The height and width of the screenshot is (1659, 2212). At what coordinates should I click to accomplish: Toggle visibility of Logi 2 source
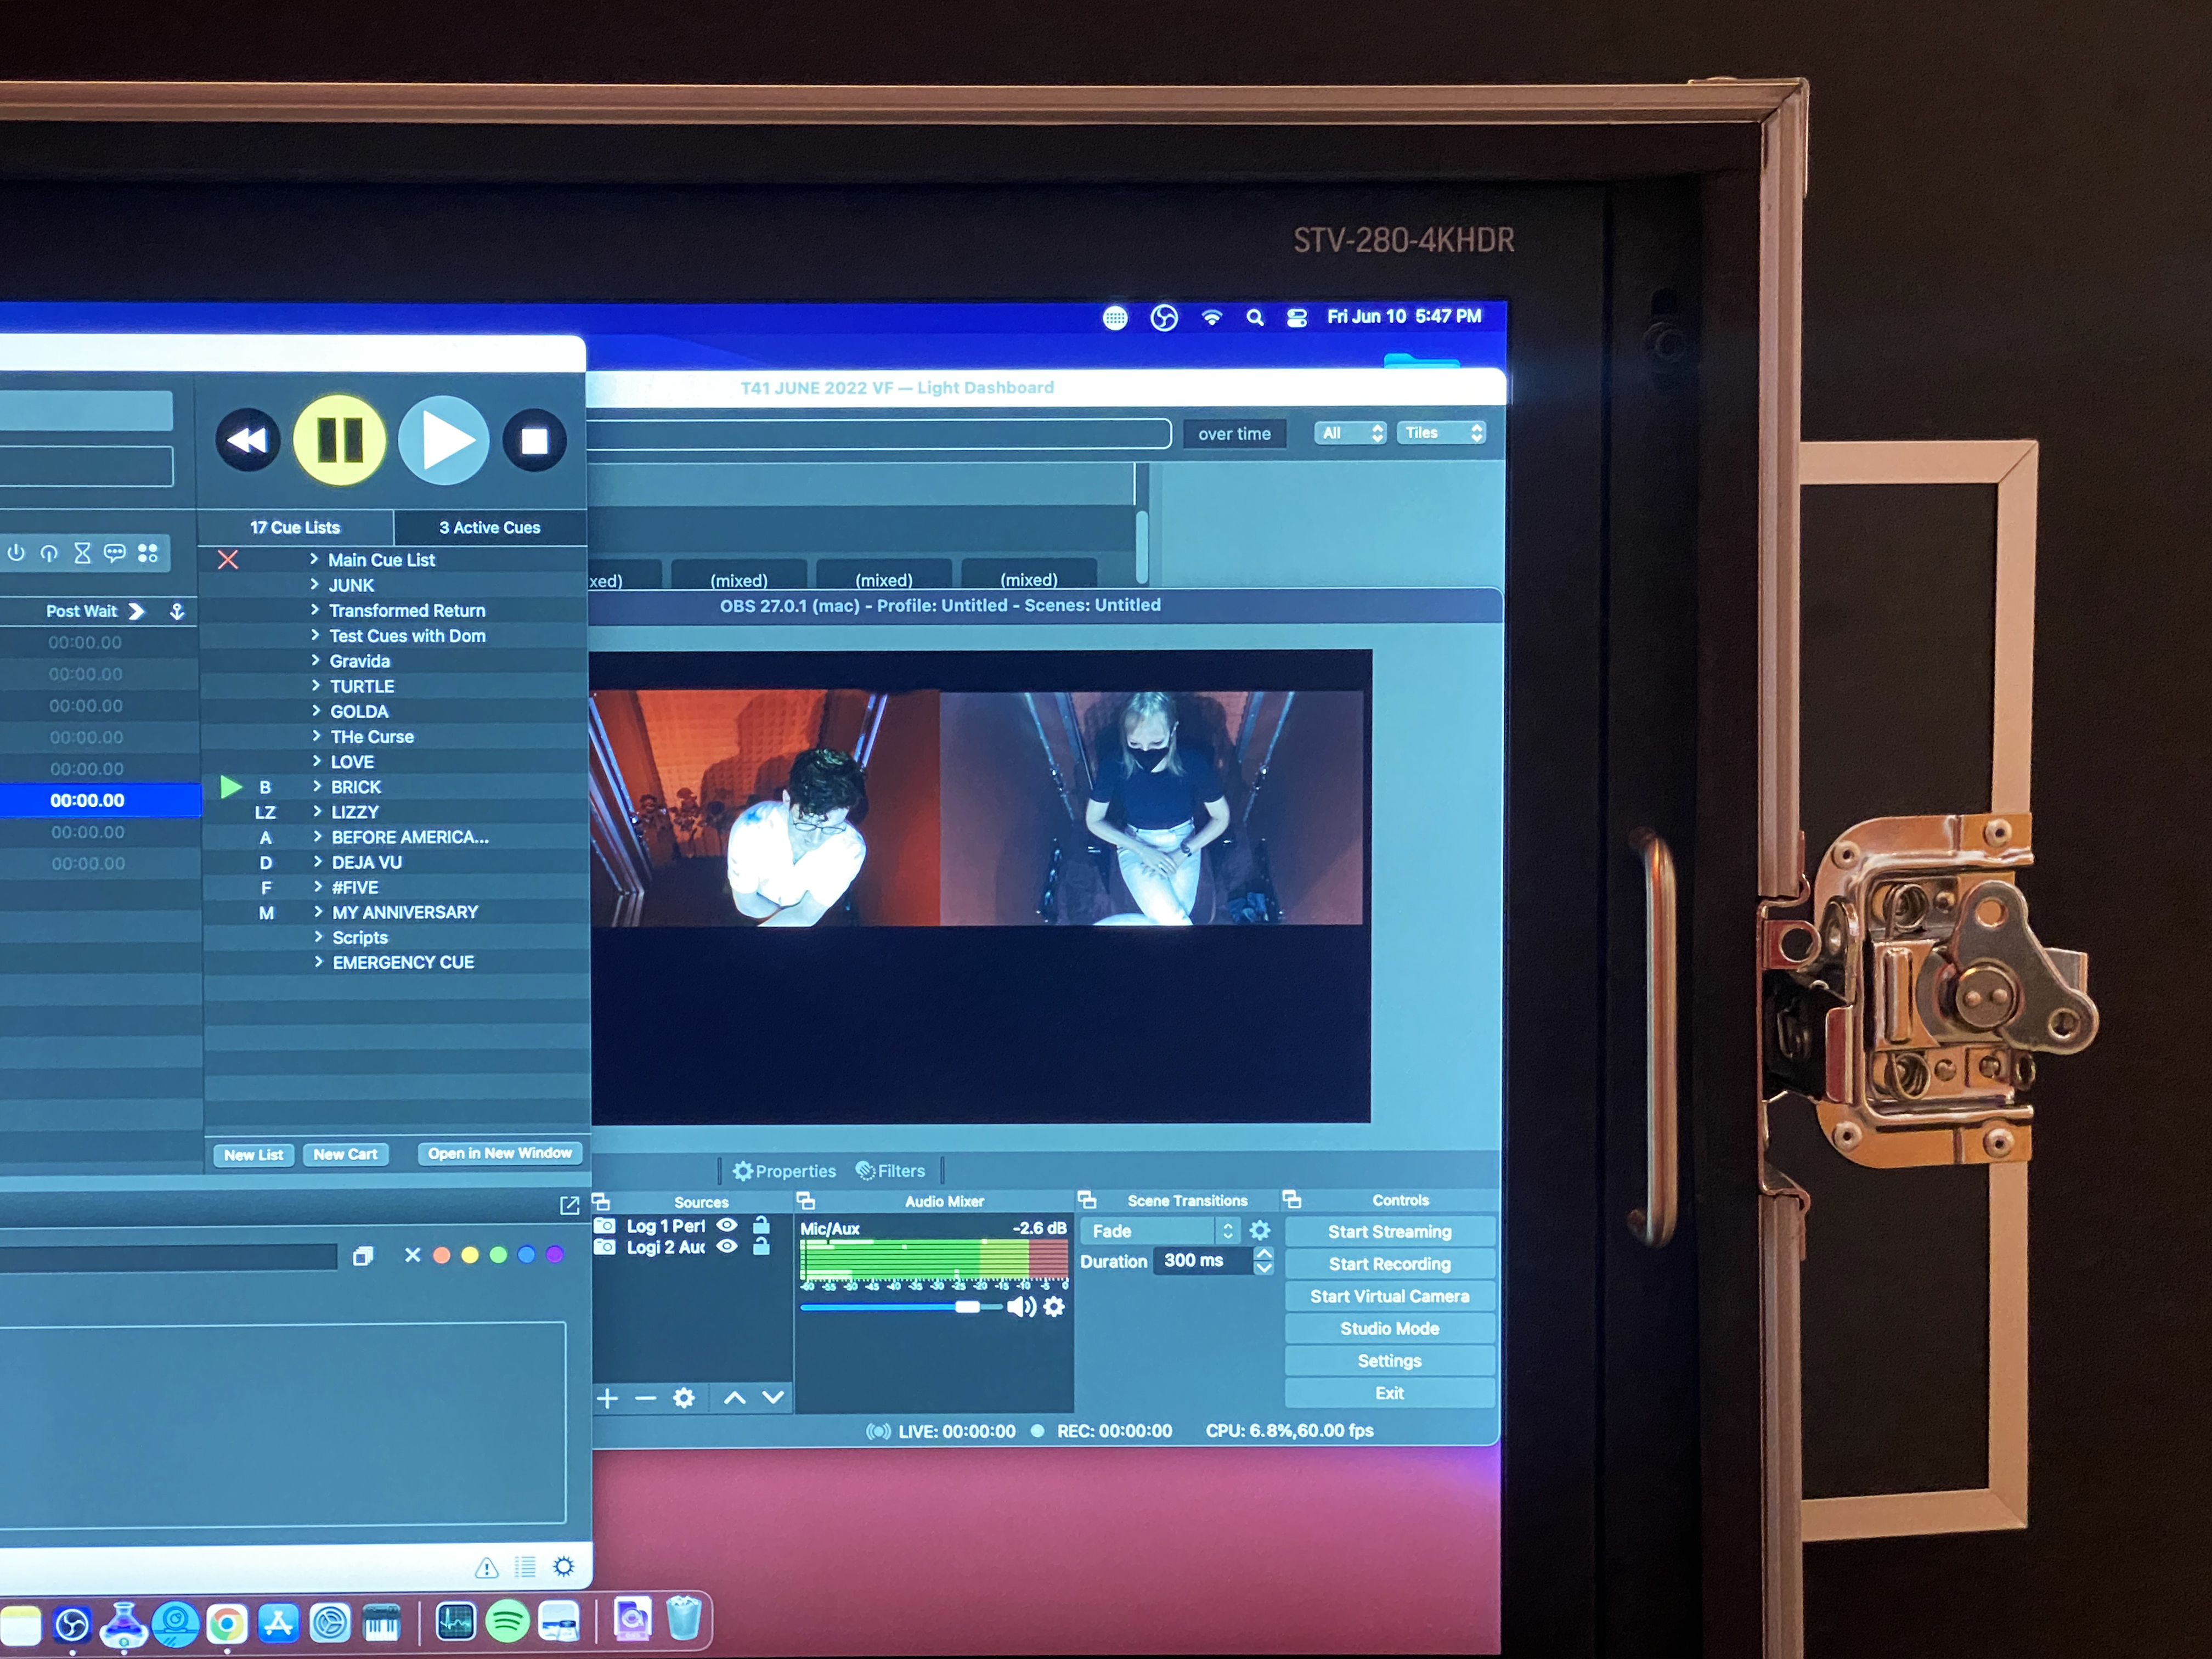728,1246
